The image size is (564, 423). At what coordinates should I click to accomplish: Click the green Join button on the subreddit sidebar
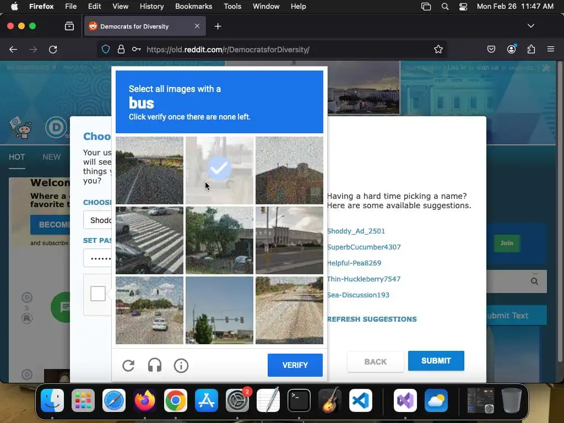(x=507, y=243)
